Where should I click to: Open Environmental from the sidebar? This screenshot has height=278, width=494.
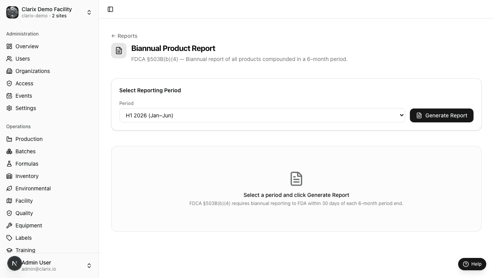click(49, 188)
